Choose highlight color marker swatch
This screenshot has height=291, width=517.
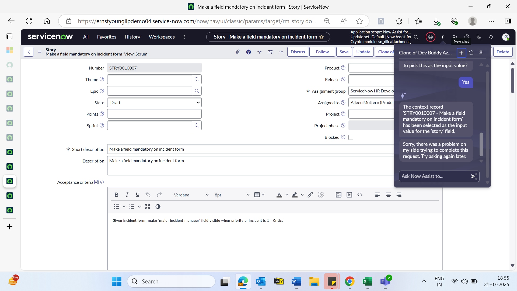point(295,195)
